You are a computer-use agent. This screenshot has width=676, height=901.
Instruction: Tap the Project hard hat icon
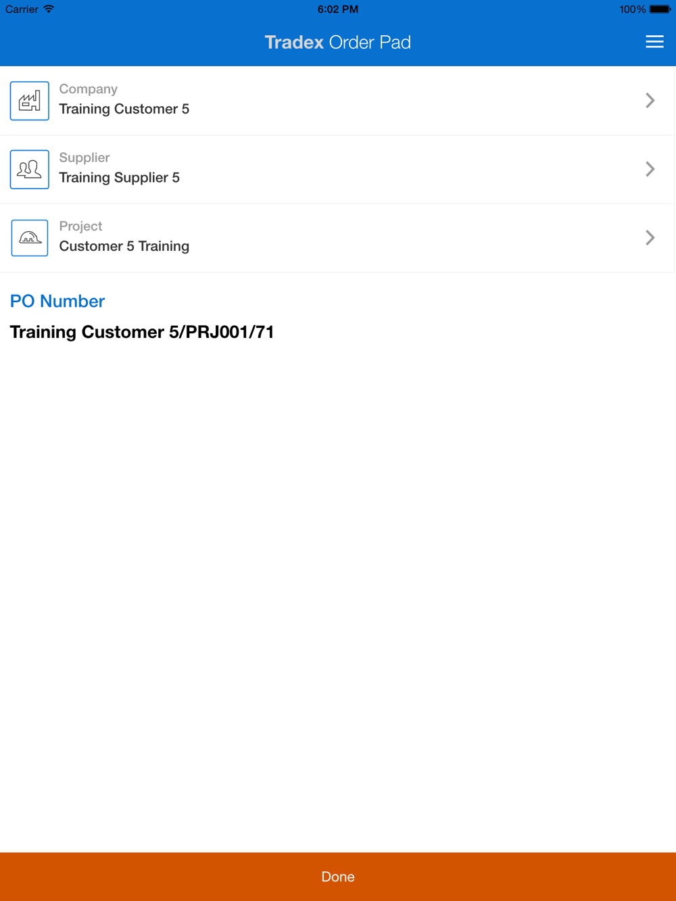pos(30,238)
